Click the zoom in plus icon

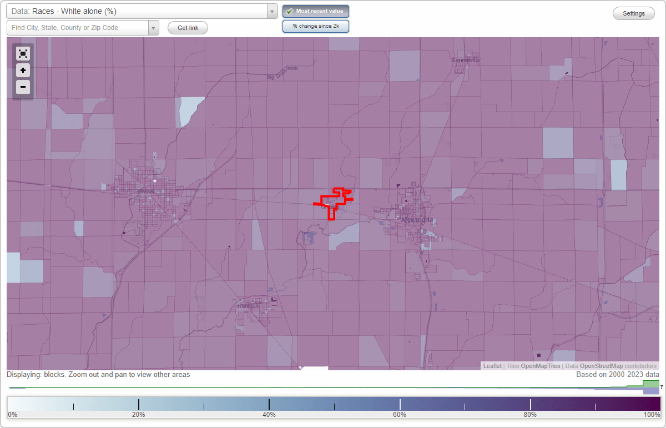tap(23, 70)
